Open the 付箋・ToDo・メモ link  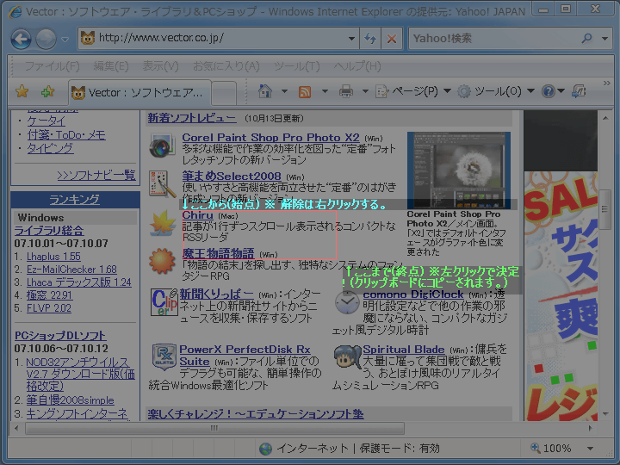(x=66, y=135)
